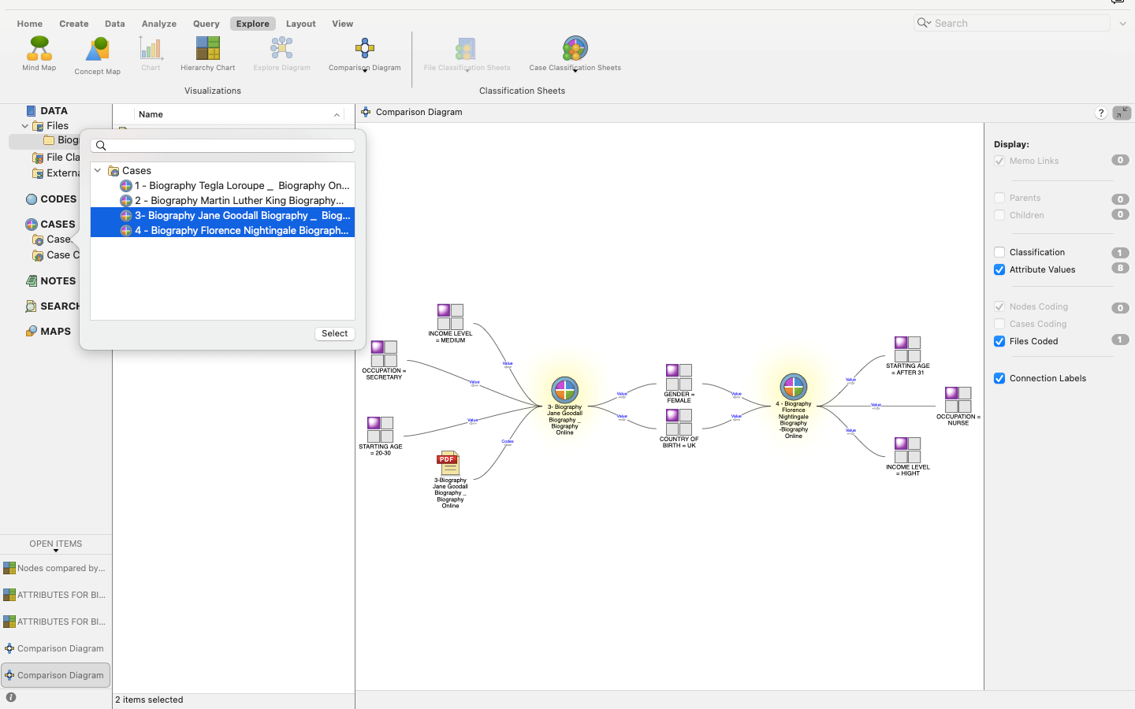Uncheck Files Coded display

(x=999, y=341)
